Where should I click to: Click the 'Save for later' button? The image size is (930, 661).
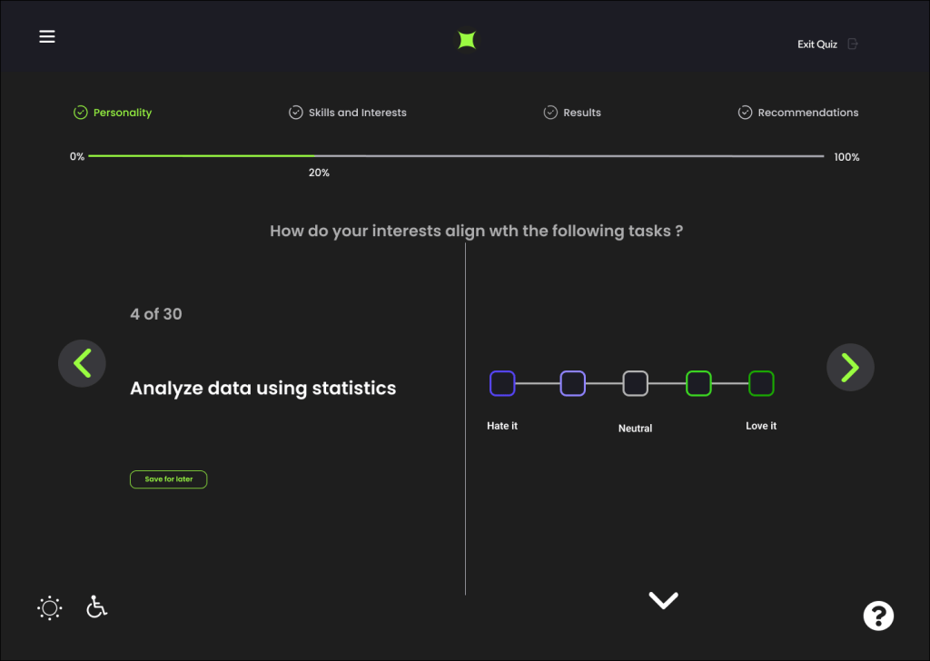(169, 479)
